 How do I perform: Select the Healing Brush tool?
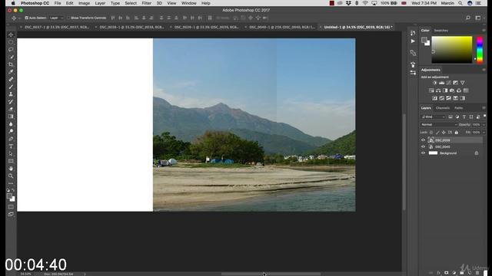(11, 80)
